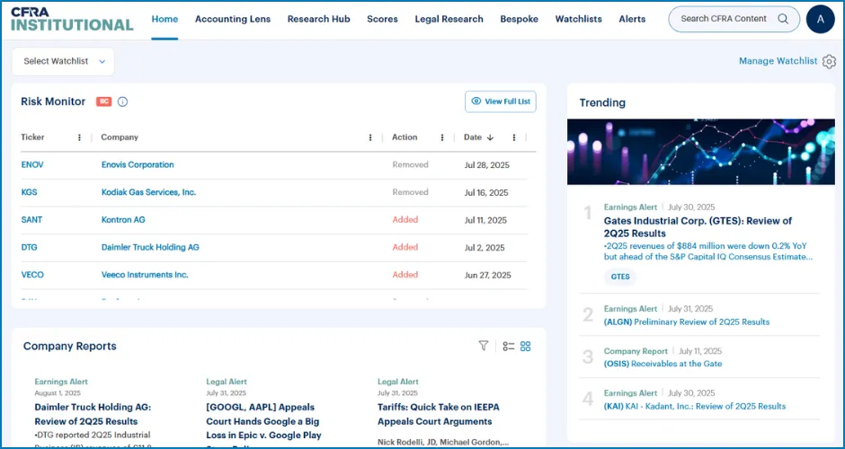Click the Search CFRA Content field
The height and width of the screenshot is (449, 845).
(x=734, y=19)
